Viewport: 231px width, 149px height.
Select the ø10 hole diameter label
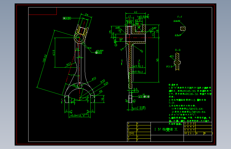94,78
